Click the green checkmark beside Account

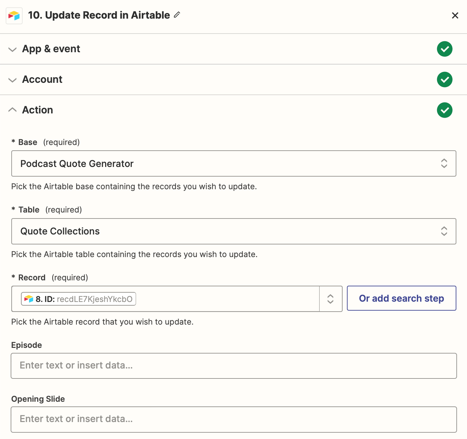(x=444, y=79)
